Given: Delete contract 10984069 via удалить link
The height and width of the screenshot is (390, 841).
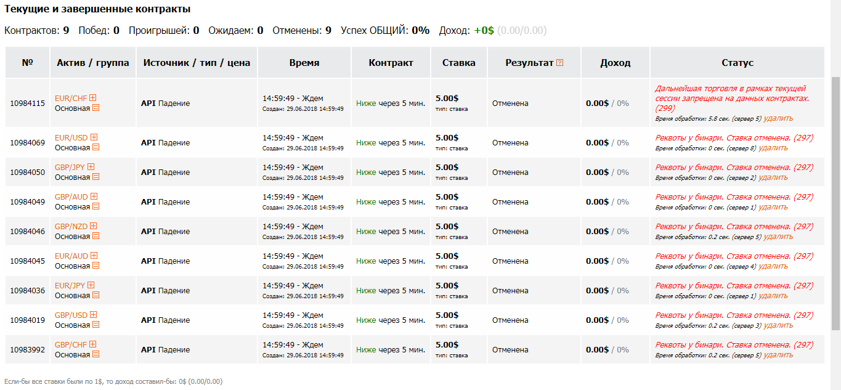Looking at the screenshot, I should click(773, 148).
